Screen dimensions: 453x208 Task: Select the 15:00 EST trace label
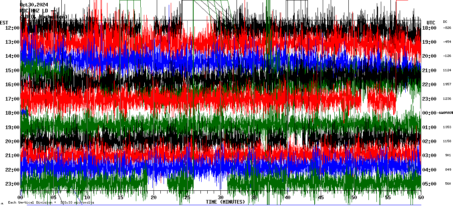click(x=12, y=71)
